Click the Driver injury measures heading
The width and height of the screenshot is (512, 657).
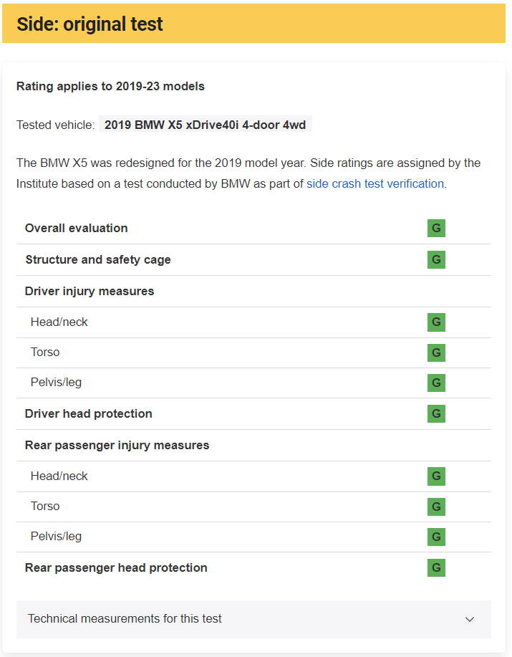pos(90,291)
